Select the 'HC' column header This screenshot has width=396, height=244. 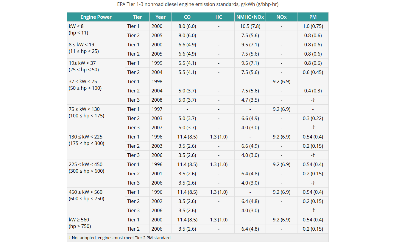tap(219, 17)
